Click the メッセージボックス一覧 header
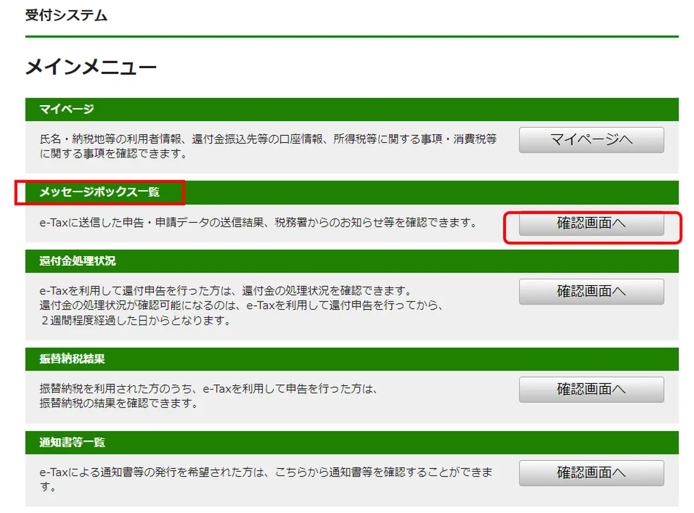694x513 pixels. click(x=99, y=192)
